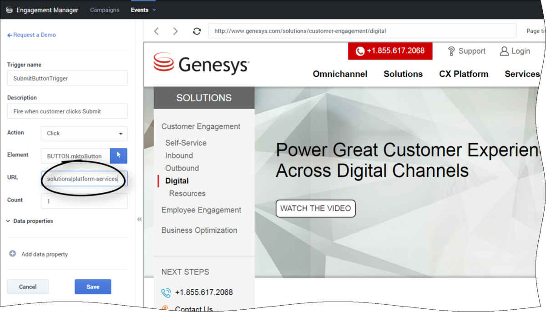Click the Cancel button
546x312 pixels.
pyautogui.click(x=28, y=287)
